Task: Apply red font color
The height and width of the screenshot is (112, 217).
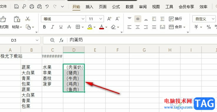Action: click(102, 27)
